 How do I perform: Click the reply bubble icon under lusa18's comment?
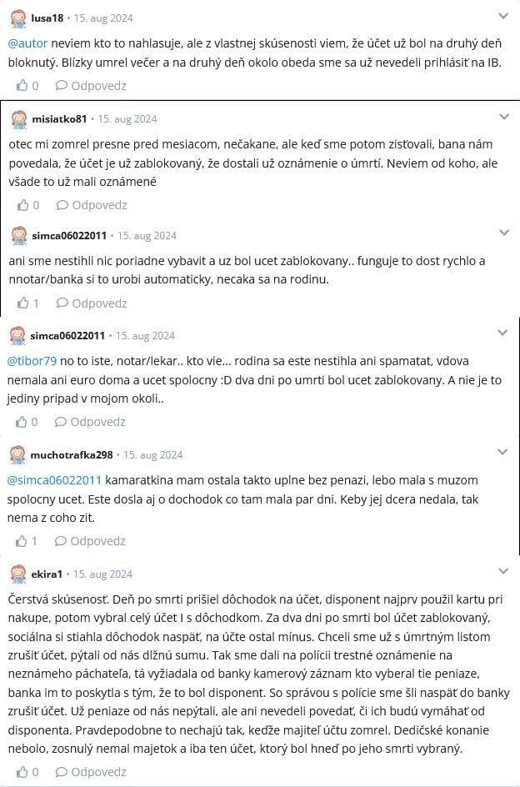point(61,85)
